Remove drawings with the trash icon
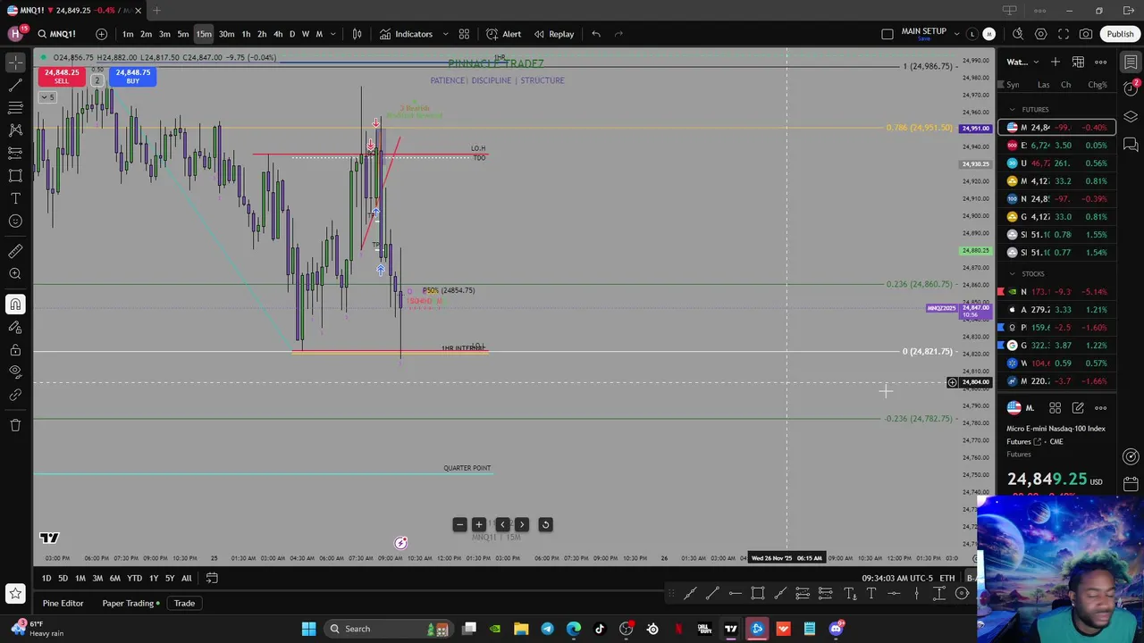 click(15, 425)
